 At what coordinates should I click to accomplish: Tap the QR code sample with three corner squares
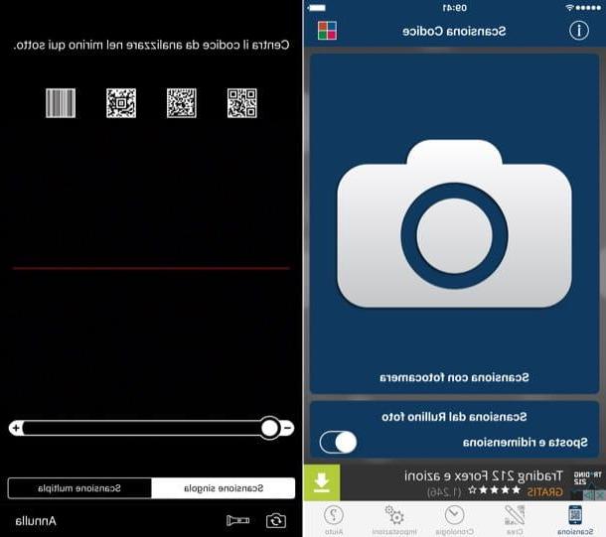[242, 103]
